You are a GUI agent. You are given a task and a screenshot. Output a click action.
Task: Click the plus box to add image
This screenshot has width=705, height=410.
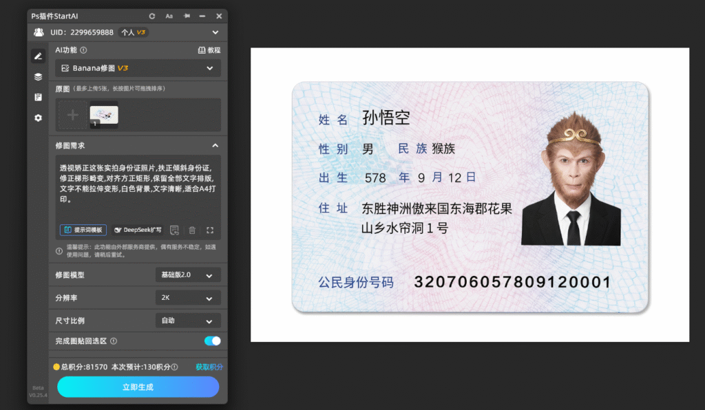(x=72, y=116)
